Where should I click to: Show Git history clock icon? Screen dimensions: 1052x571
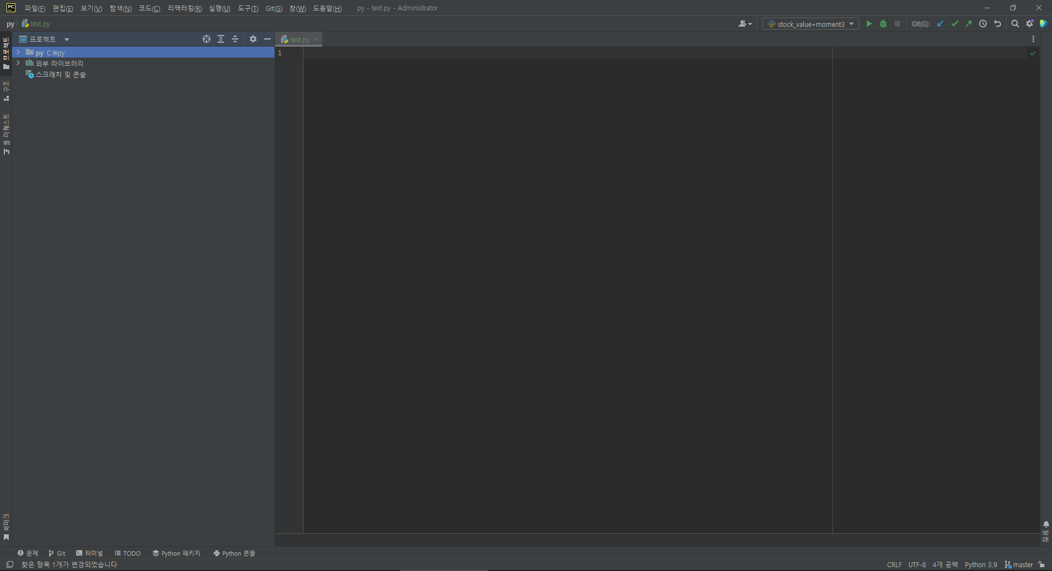tap(983, 24)
